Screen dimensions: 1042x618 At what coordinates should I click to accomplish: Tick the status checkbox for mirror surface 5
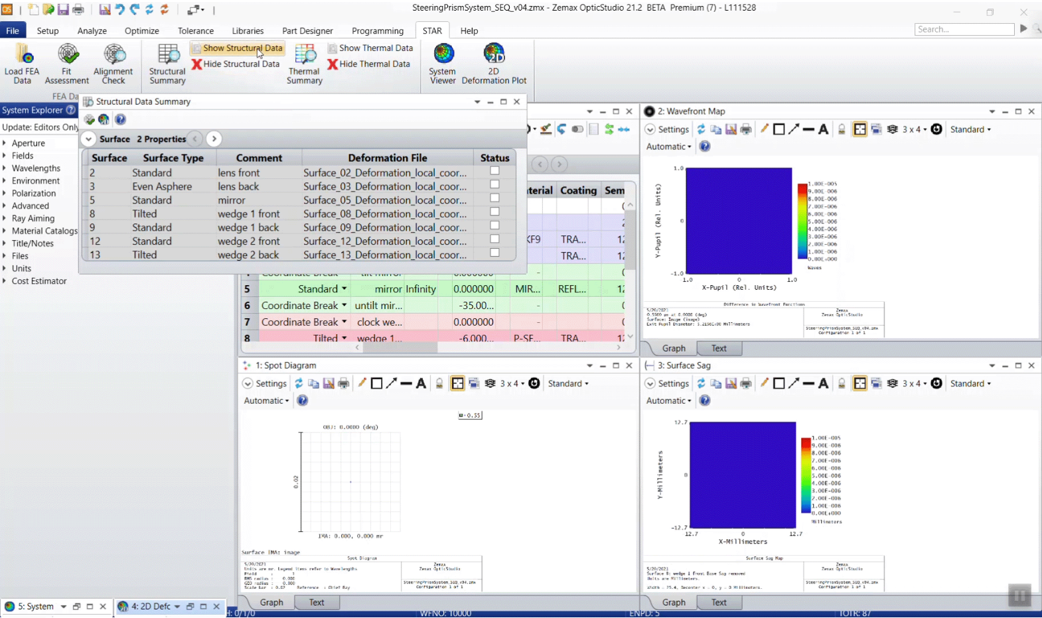tap(494, 198)
